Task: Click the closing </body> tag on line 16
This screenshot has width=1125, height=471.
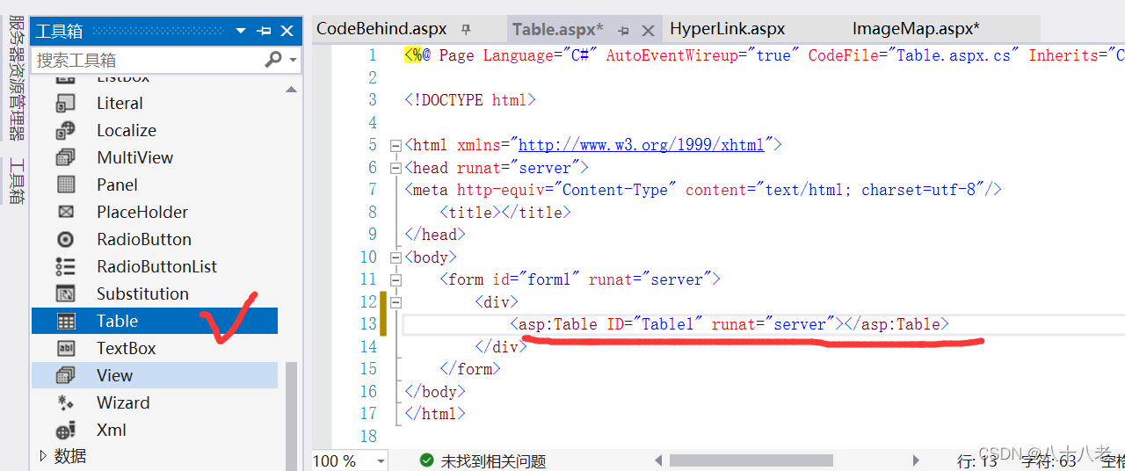Action: pyautogui.click(x=435, y=391)
